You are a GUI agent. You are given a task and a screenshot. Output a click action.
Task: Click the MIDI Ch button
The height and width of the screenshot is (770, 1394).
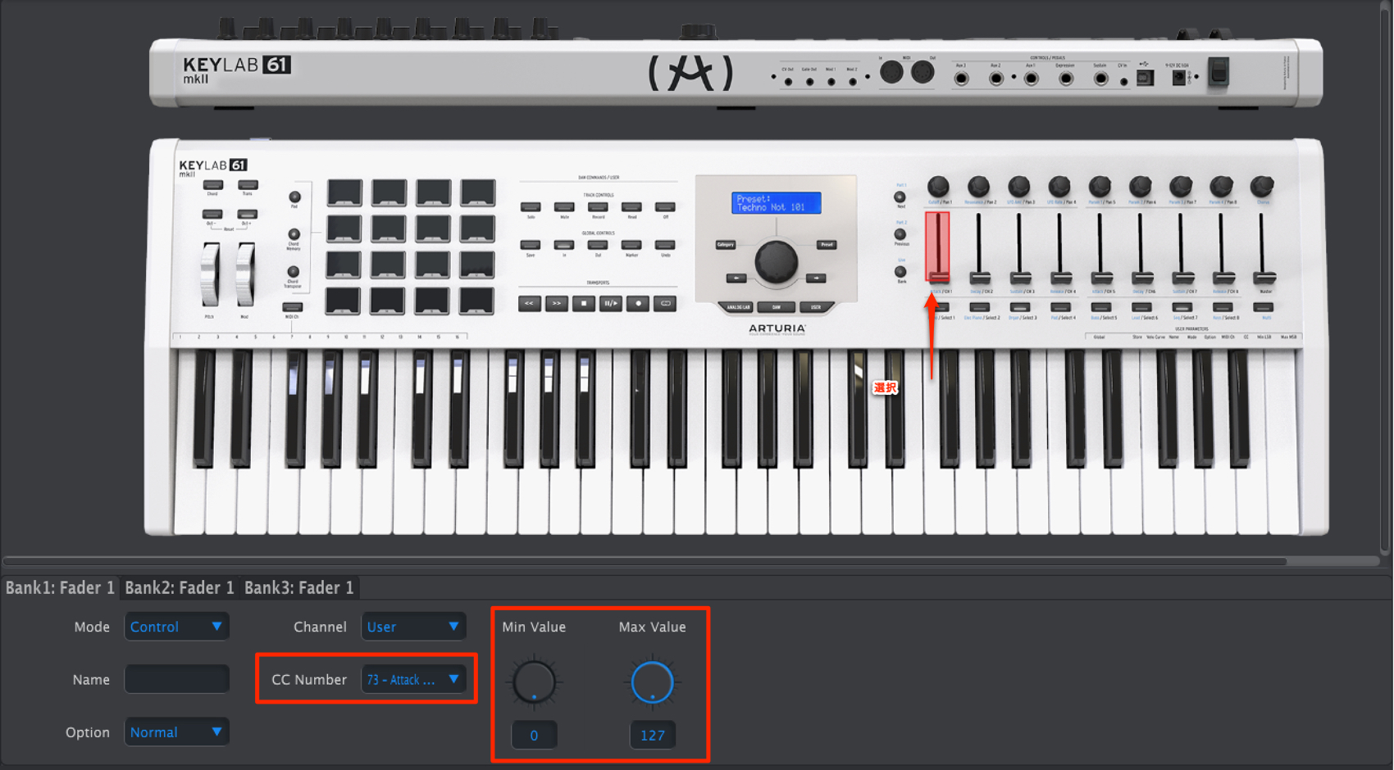[x=292, y=307]
